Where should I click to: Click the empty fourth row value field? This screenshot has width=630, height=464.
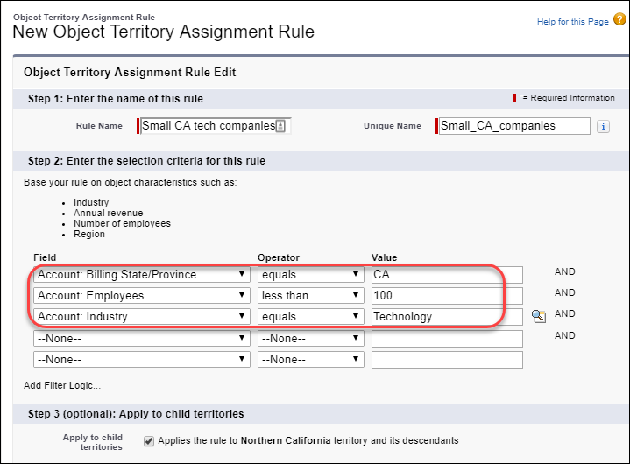pos(447,338)
